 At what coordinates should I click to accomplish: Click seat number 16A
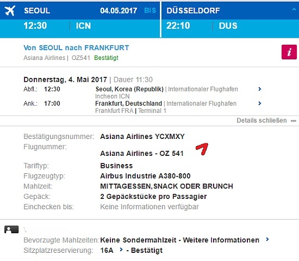107,250
